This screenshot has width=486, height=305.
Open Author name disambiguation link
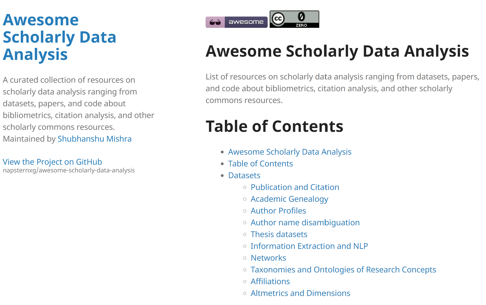click(x=305, y=223)
